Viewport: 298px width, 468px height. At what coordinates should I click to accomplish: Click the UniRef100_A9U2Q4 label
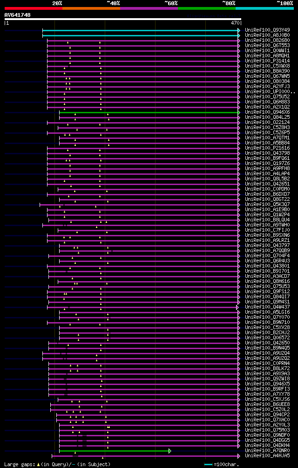click(267, 353)
